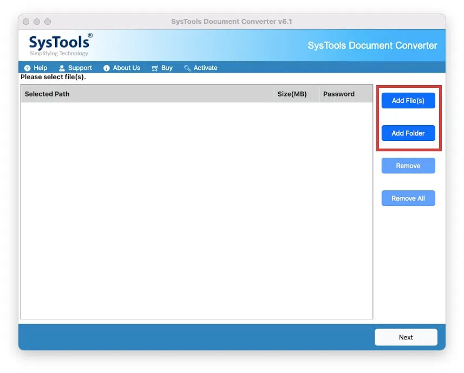Click the Selected Path column header
Image resolution: width=464 pixels, height=373 pixels.
(x=147, y=94)
